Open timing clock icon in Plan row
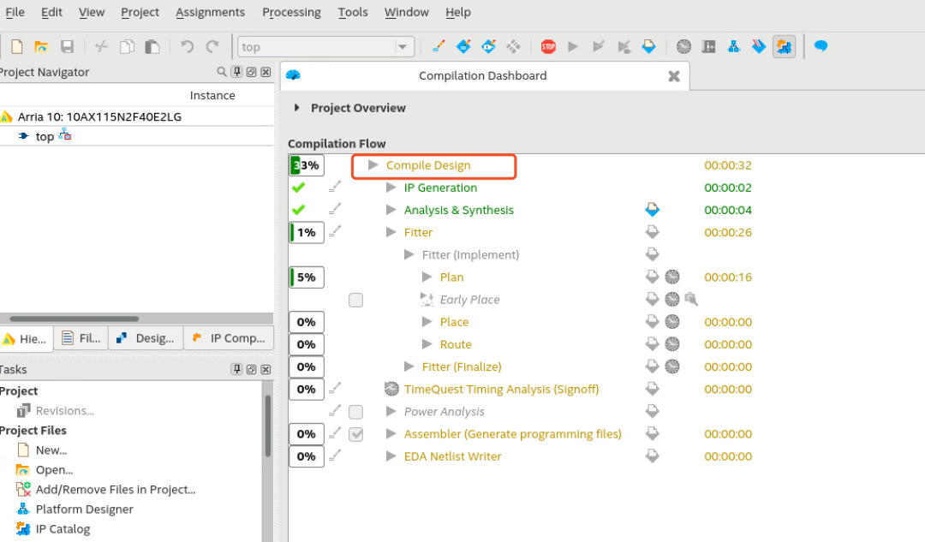 pyautogui.click(x=672, y=277)
